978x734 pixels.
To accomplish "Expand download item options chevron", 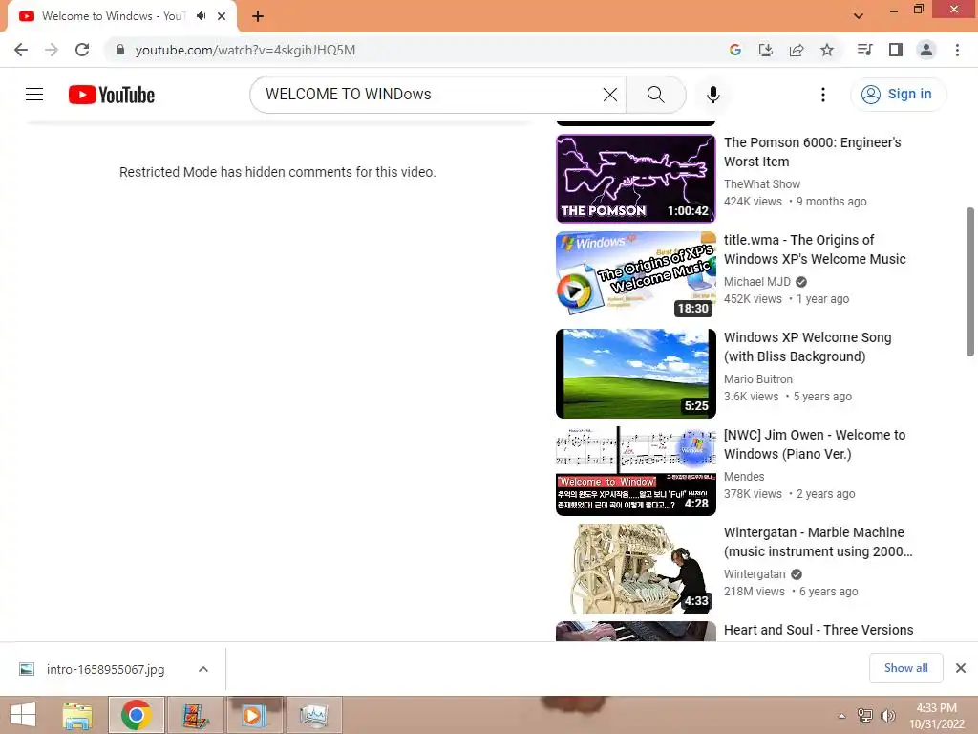I will pos(203,669).
